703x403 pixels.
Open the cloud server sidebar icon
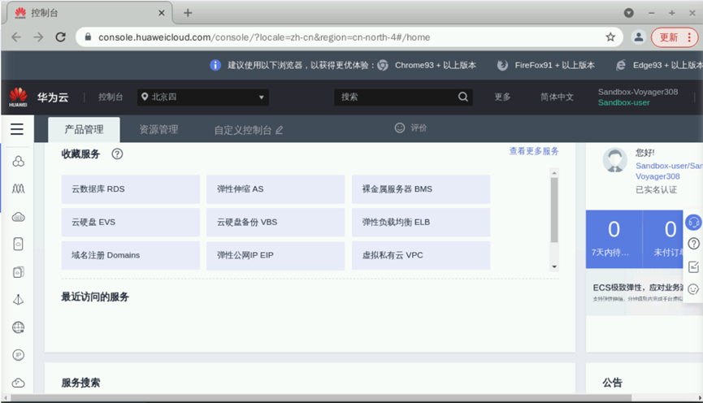tap(19, 218)
